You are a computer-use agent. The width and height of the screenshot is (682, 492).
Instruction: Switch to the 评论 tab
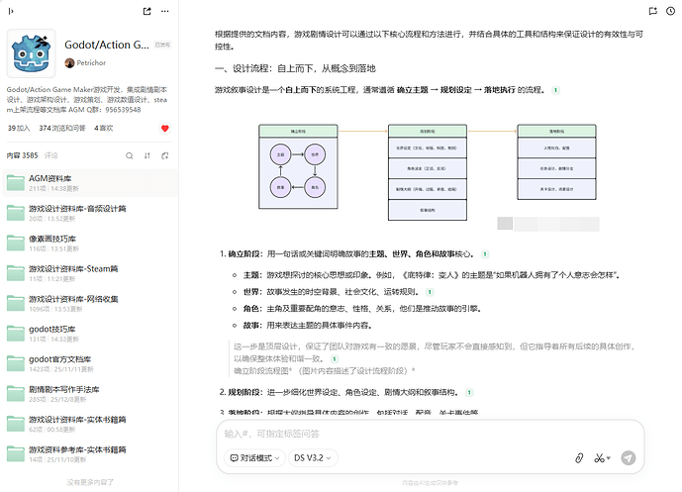pyautogui.click(x=50, y=155)
